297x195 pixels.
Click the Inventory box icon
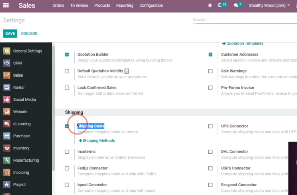7,148
